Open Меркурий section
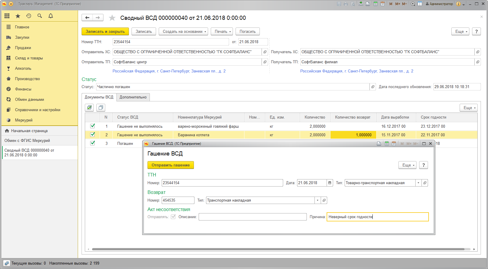Image resolution: width=488 pixels, height=269 pixels. coord(24,120)
